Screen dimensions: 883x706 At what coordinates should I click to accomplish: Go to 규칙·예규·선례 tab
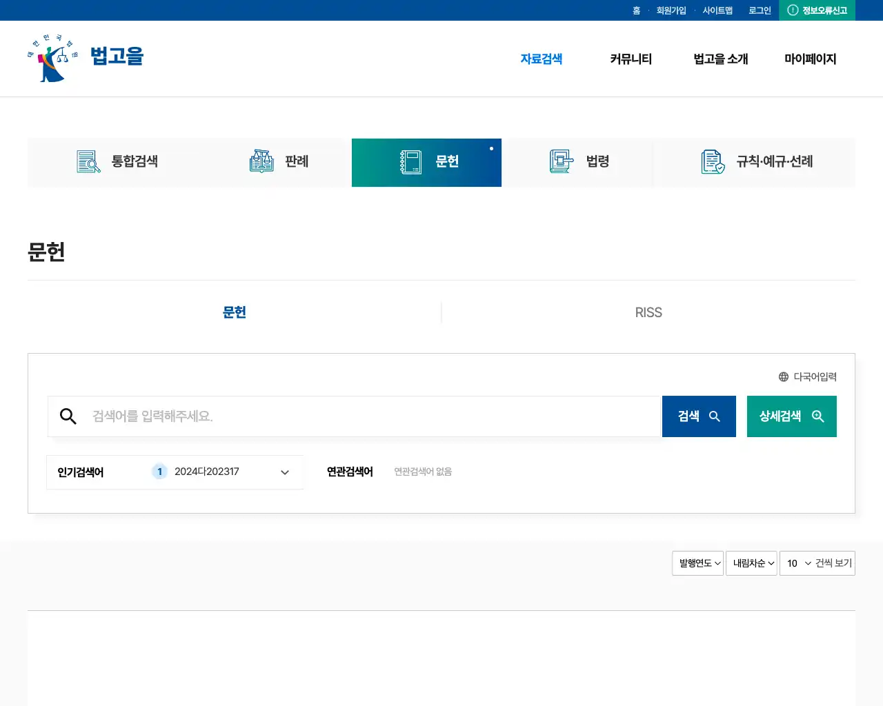754,162
